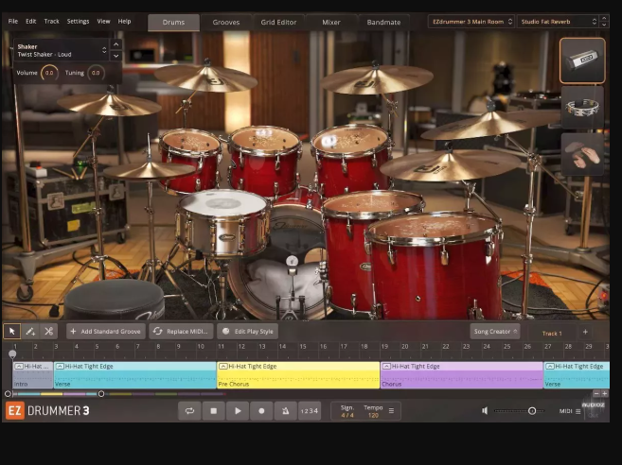Click the hand claps percussion thumbnail
The image size is (622, 465).
[x=582, y=154]
